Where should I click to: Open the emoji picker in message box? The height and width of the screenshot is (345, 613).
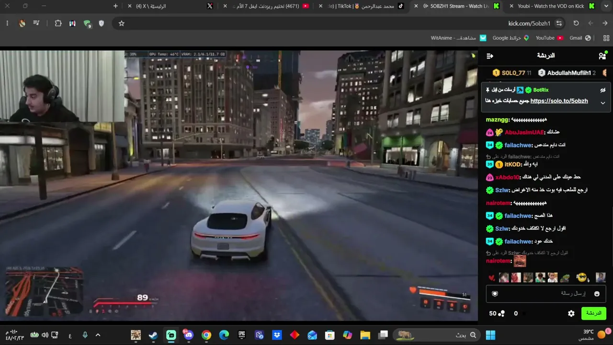[597, 294]
